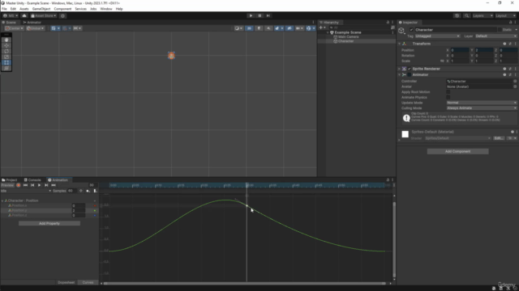The width and height of the screenshot is (519, 291).
Task: Select the Scale tool in Scene toolbar
Action: [x=6, y=57]
